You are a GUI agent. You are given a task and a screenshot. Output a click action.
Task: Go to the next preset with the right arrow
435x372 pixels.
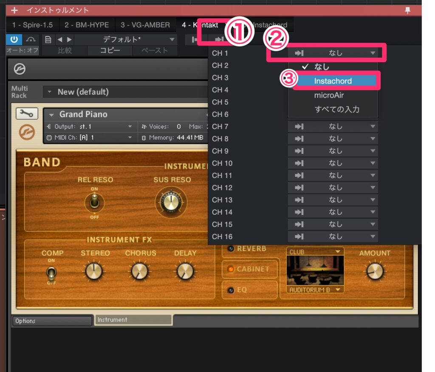(69, 39)
